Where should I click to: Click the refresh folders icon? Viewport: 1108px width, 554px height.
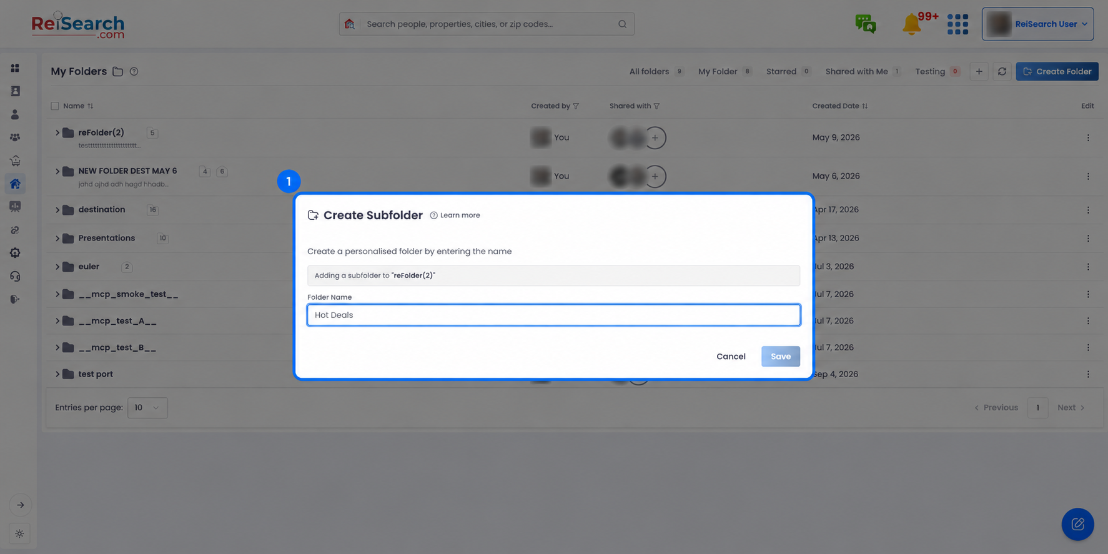1002,71
